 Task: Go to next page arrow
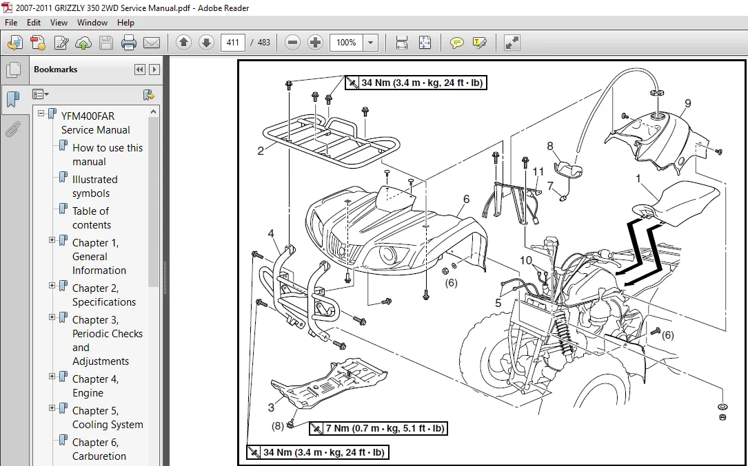[x=206, y=43]
